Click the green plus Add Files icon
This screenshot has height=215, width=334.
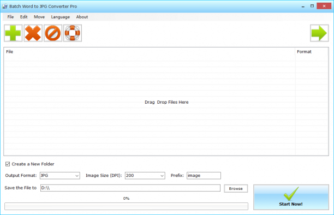point(13,33)
